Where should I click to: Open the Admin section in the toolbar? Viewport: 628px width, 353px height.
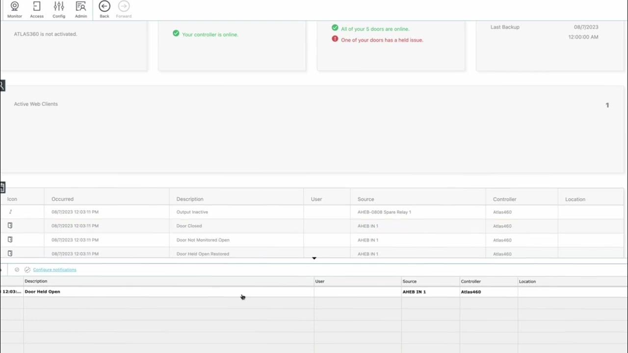point(81,9)
